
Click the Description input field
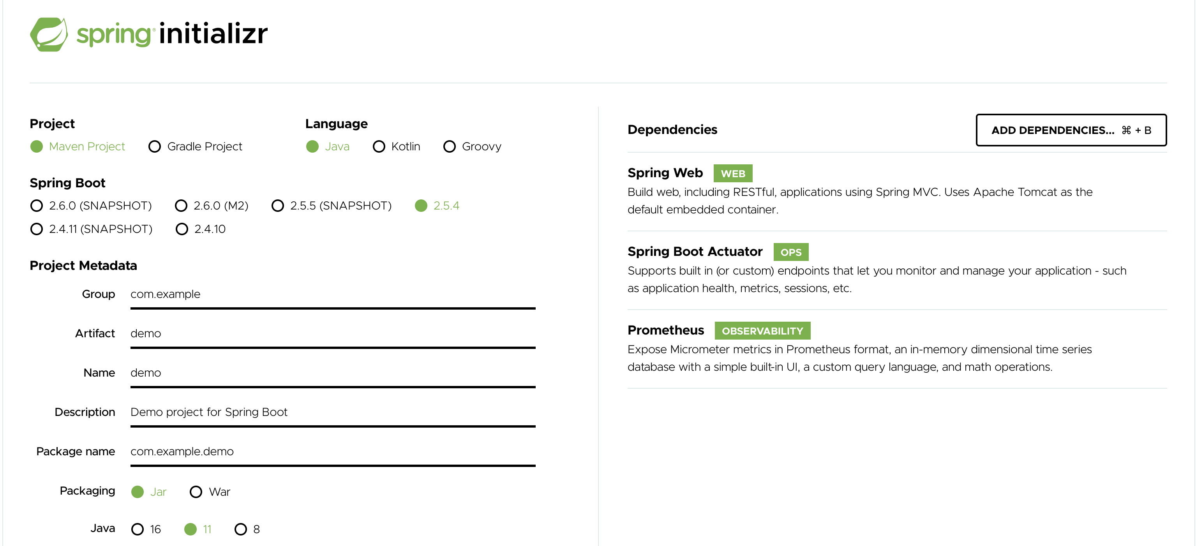point(333,413)
